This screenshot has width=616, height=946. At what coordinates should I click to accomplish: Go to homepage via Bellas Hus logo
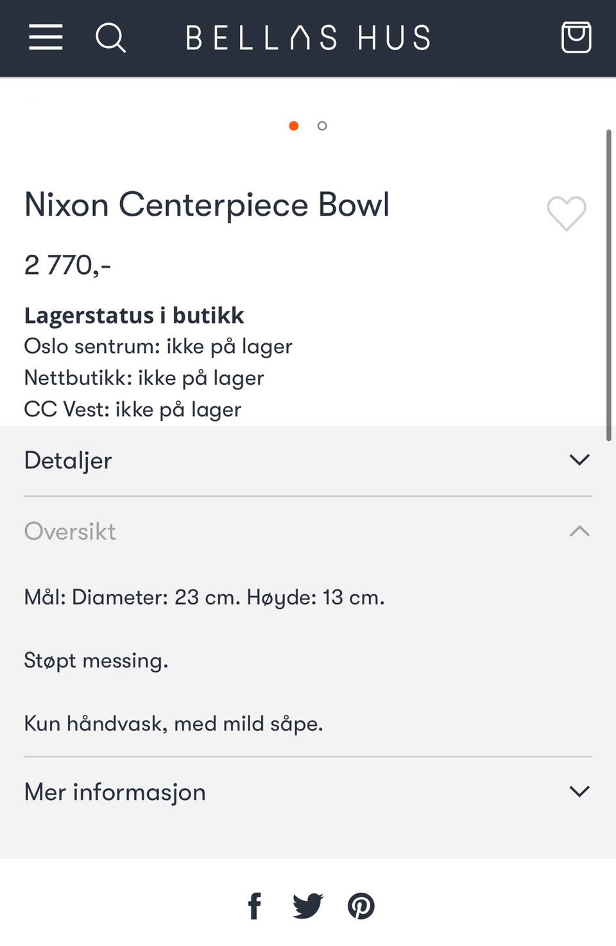point(308,38)
